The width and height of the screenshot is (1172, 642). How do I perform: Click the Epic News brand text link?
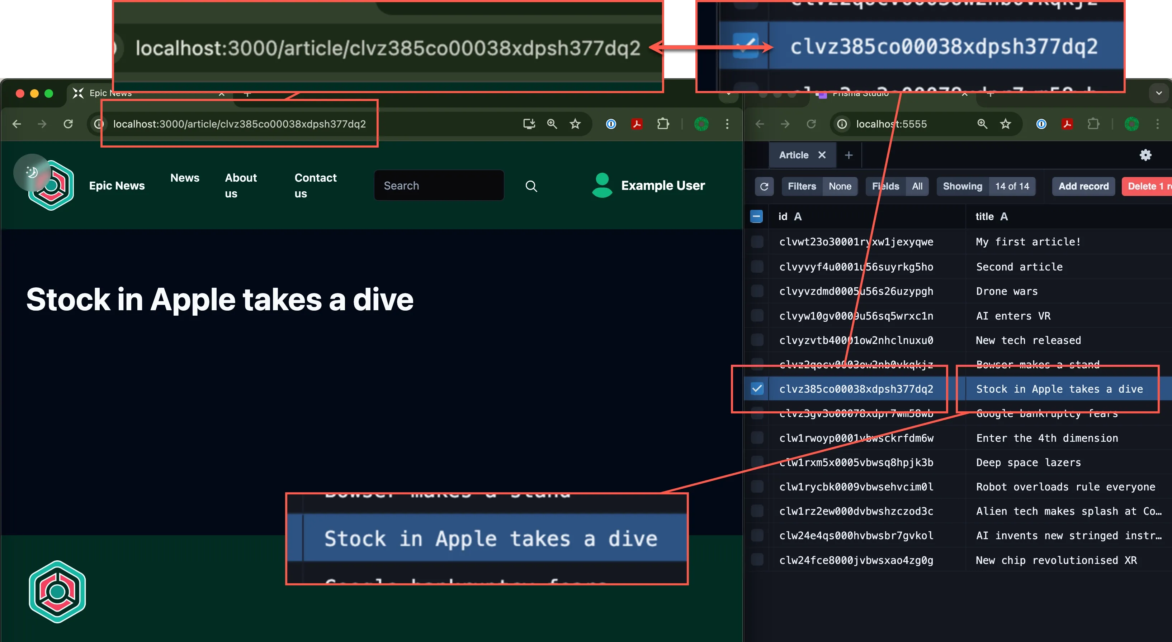click(x=117, y=185)
